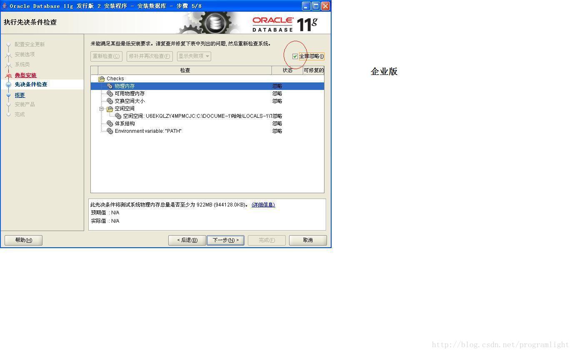574x353 pixels.
Task: Click the 系统类 step
Action: (x=22, y=65)
